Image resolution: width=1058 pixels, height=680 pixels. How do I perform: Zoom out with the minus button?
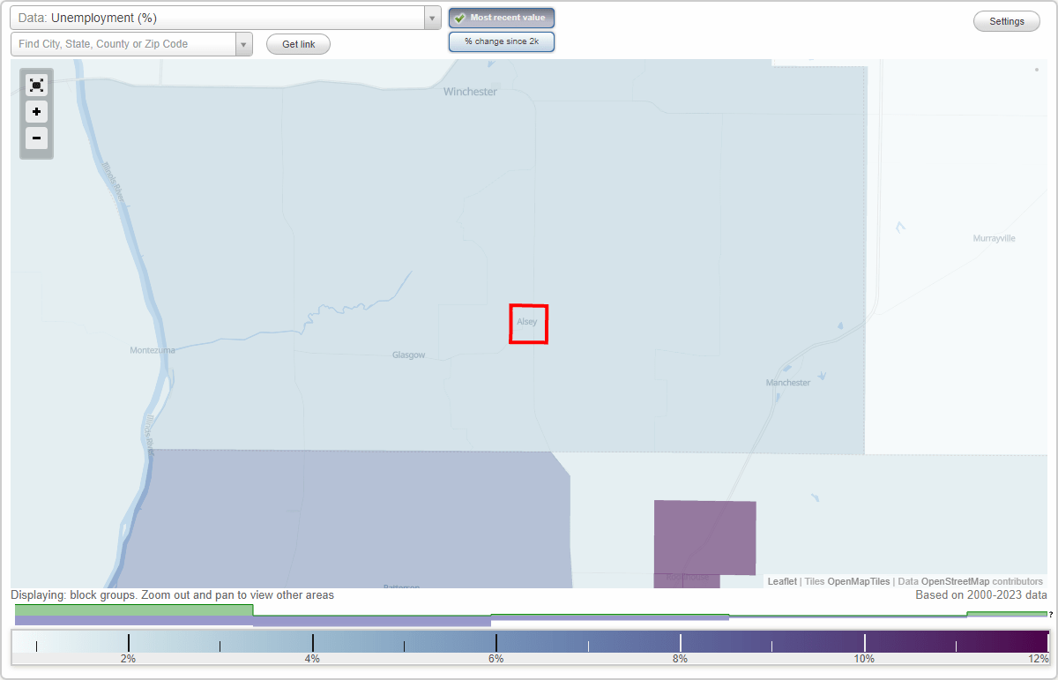(36, 138)
